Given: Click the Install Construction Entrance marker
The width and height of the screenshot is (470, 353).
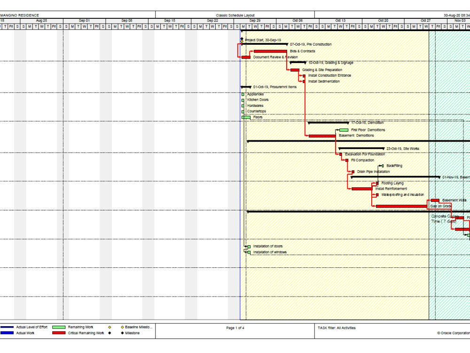Looking at the screenshot, I should pos(304,76).
